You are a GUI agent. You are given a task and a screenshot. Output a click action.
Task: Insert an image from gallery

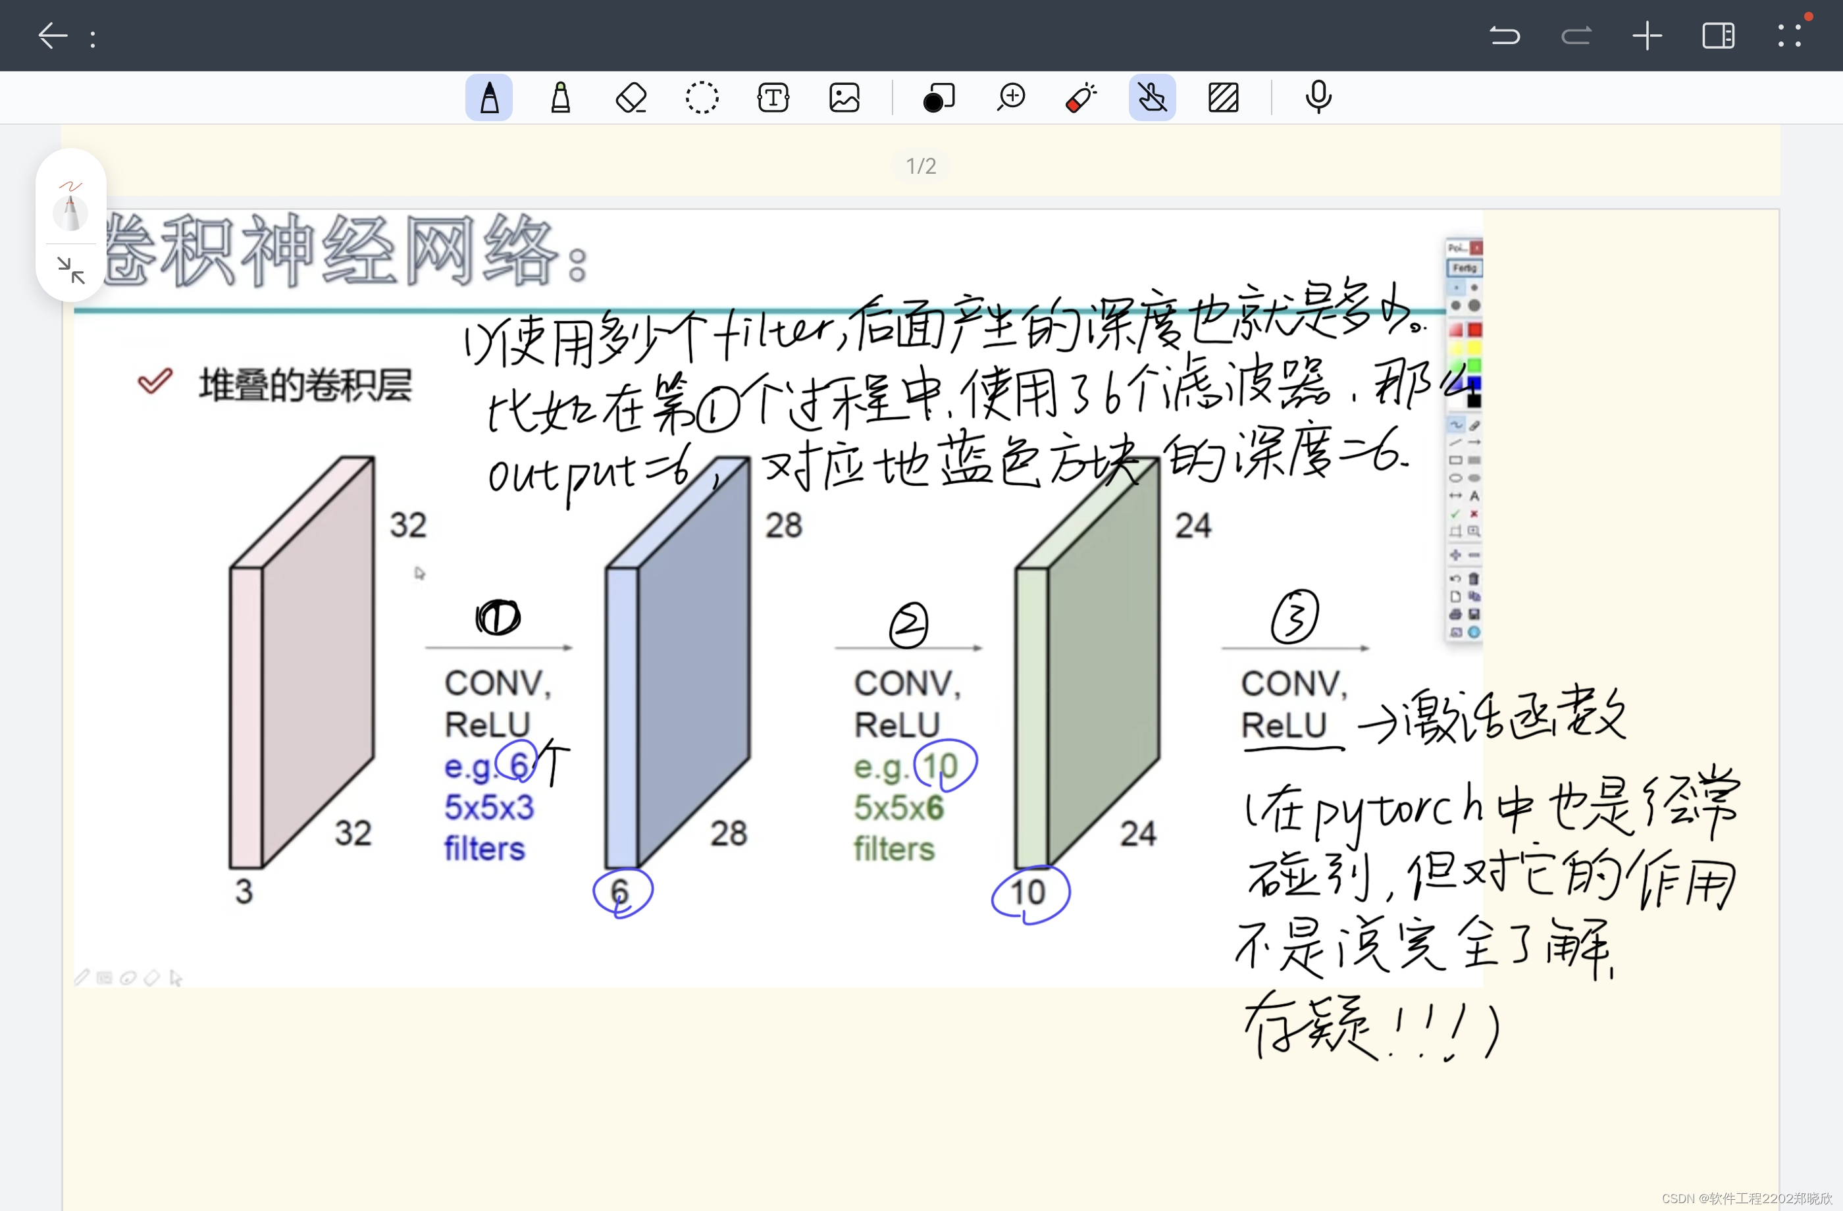coord(844,98)
